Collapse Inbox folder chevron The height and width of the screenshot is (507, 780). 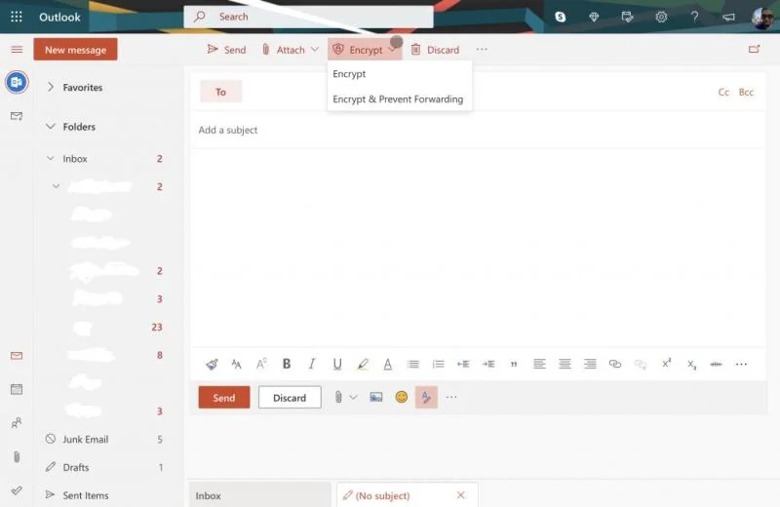click(51, 158)
